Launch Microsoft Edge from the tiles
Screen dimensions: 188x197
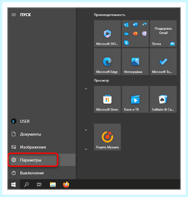point(107,62)
